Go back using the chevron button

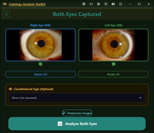click(6, 14)
